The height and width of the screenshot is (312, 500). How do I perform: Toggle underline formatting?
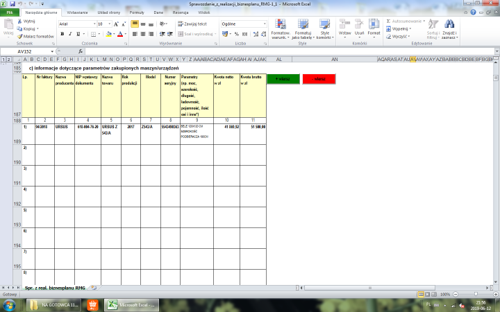pyautogui.click(x=78, y=33)
